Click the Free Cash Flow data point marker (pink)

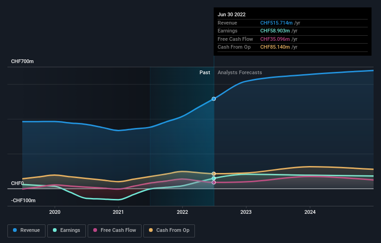213,182
